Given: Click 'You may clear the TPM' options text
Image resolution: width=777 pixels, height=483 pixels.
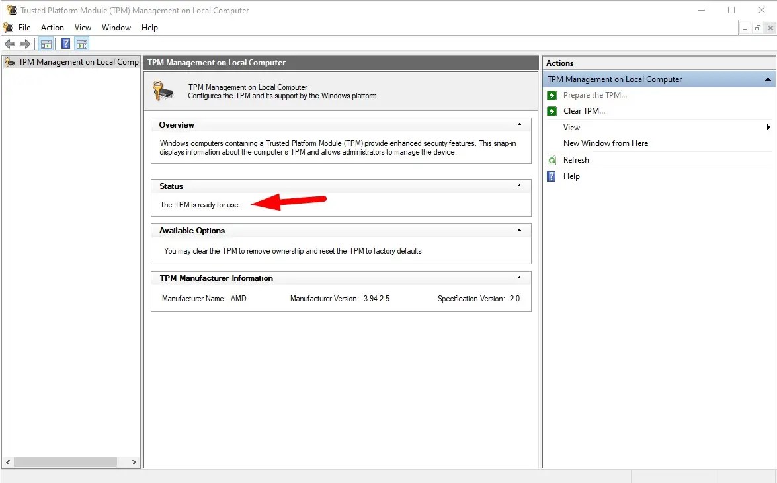Looking at the screenshot, I should [294, 251].
